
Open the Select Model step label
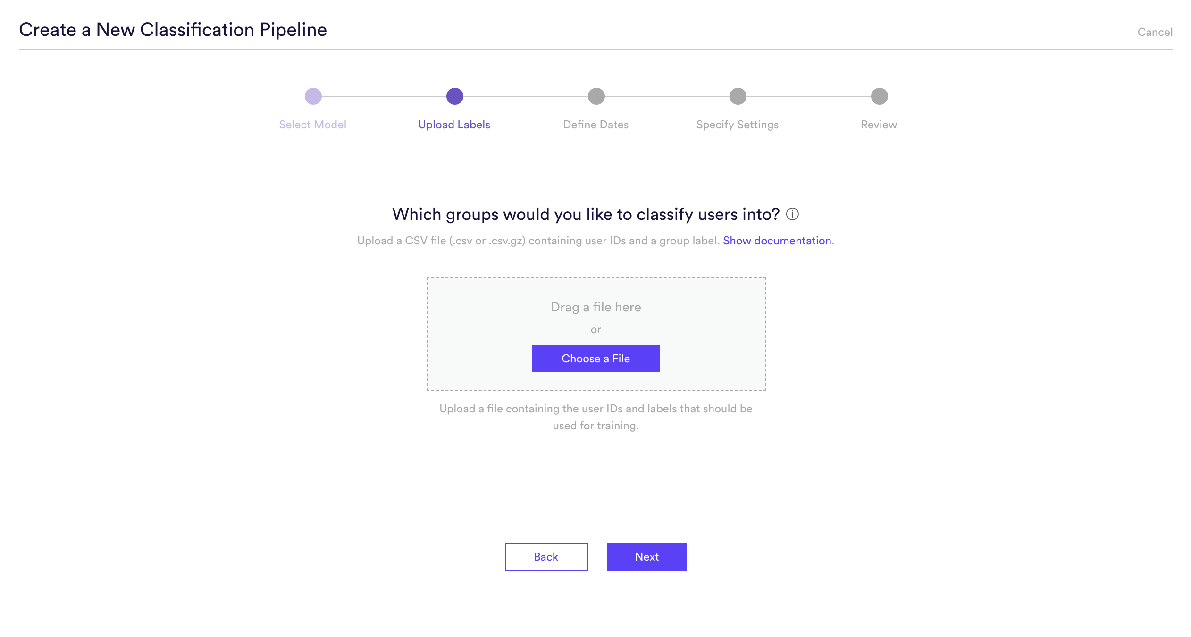click(x=313, y=125)
